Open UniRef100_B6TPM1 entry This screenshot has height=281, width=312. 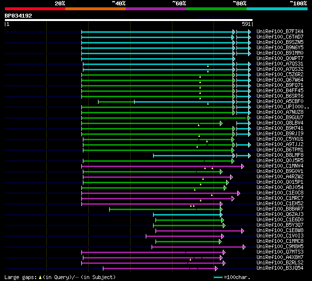280,150
